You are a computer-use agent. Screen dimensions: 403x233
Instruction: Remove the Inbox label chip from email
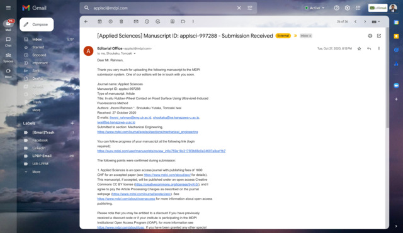pyautogui.click(x=310, y=36)
